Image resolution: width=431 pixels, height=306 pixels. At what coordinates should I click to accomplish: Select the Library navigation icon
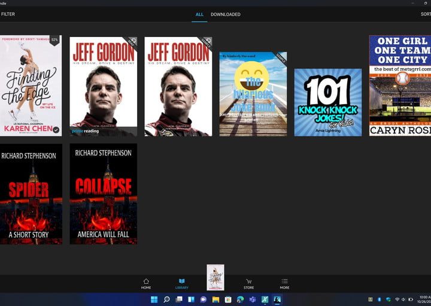tap(182, 284)
